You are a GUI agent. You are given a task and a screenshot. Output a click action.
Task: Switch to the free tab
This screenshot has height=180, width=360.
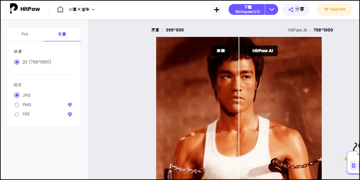click(62, 34)
